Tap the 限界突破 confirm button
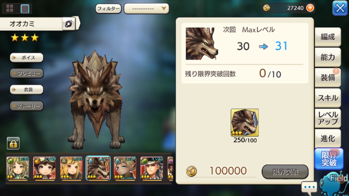The image size is (349, 196). click(285, 172)
